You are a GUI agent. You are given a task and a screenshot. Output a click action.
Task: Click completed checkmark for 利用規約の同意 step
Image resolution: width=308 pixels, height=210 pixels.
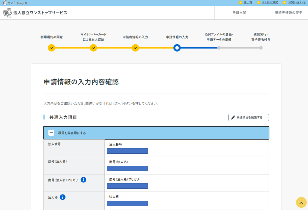(51, 48)
